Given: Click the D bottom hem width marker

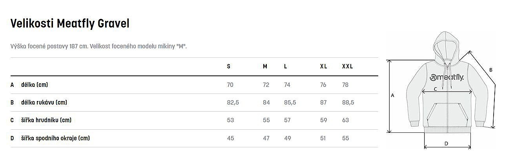Looking at the screenshot, I should 446,144.
